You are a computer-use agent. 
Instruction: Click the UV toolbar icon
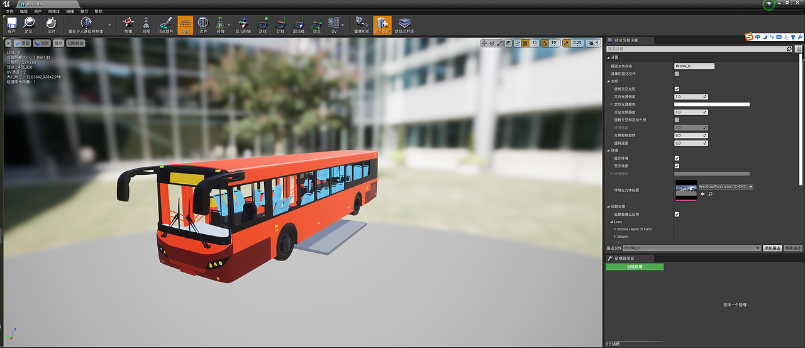pyautogui.click(x=334, y=25)
